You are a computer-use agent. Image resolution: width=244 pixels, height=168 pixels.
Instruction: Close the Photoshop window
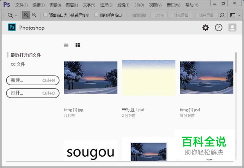tap(234, 3)
